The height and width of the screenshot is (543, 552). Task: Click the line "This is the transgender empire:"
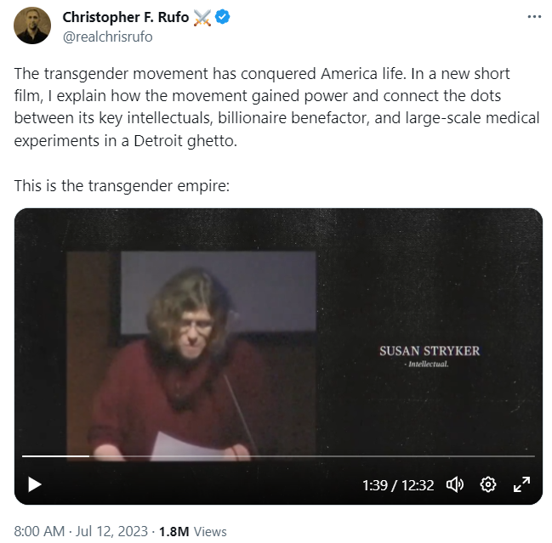pyautogui.click(x=122, y=184)
